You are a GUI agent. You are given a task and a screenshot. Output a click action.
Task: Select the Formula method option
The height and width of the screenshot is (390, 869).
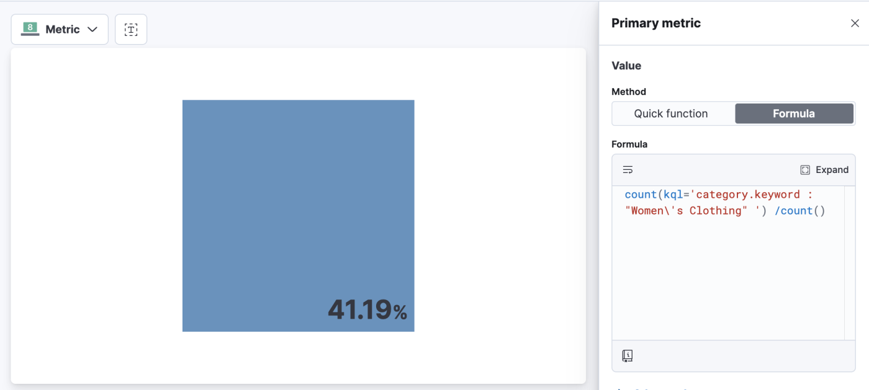click(794, 113)
